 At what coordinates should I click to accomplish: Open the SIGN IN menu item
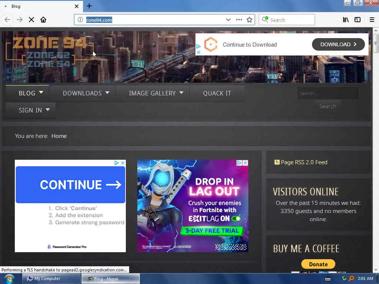pos(30,110)
